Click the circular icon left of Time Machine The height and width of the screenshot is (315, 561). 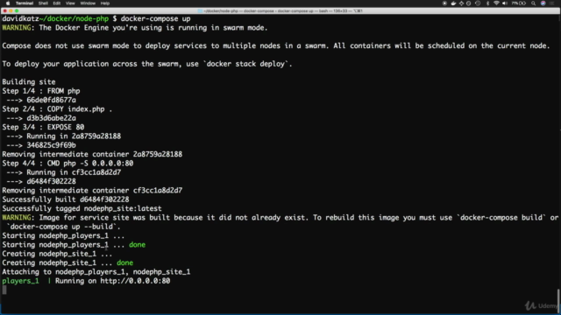pos(469,3)
